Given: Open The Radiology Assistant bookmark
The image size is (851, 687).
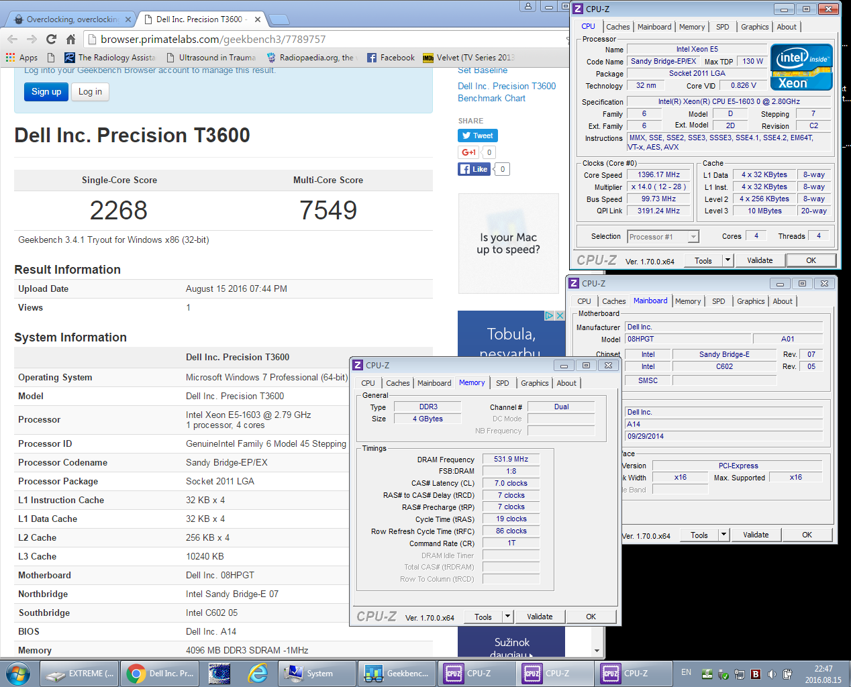Looking at the screenshot, I should 110,58.
